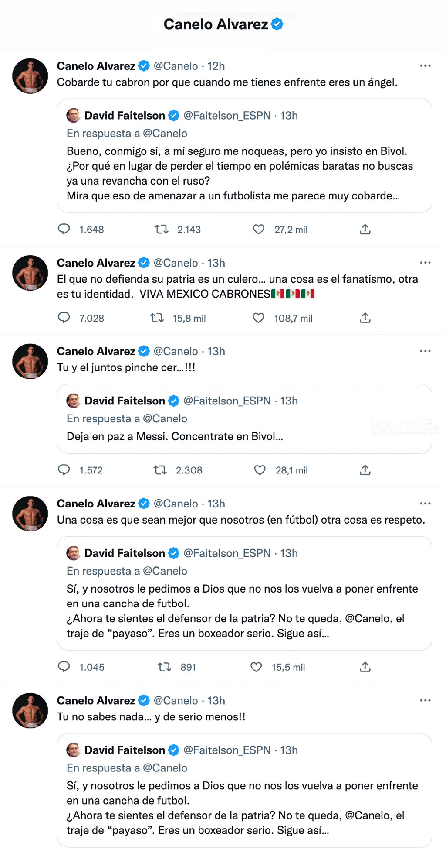446x853 pixels.
Task: Like the 'Tu y el juntos' tweet
Action: 260,470
